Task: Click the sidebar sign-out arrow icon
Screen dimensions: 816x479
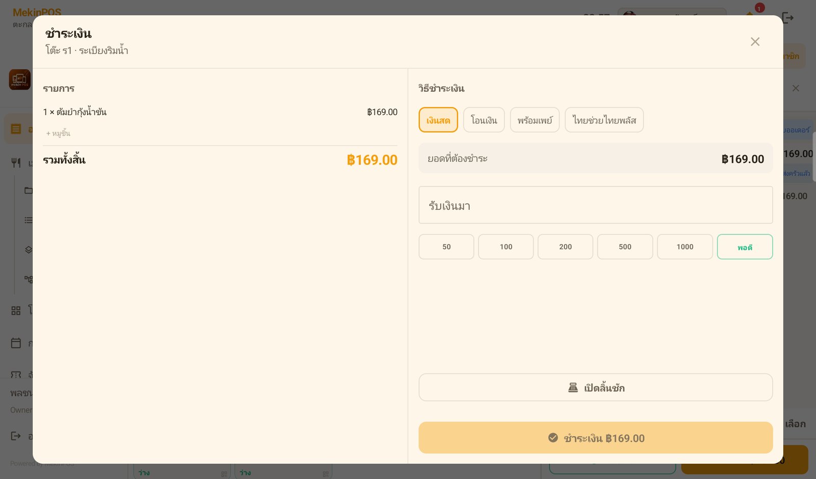Action: (x=16, y=436)
